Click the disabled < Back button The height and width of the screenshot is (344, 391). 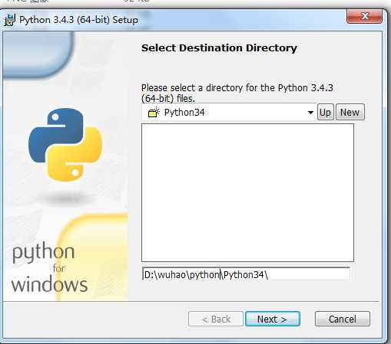(216, 319)
